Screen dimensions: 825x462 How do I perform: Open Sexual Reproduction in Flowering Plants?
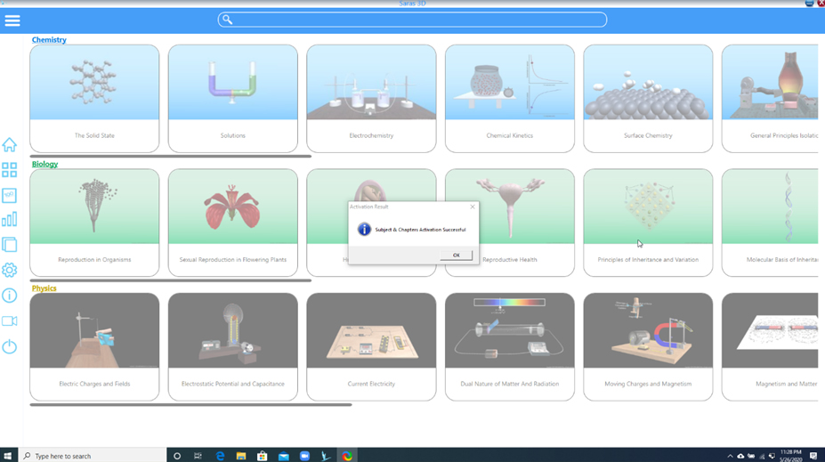click(x=233, y=223)
